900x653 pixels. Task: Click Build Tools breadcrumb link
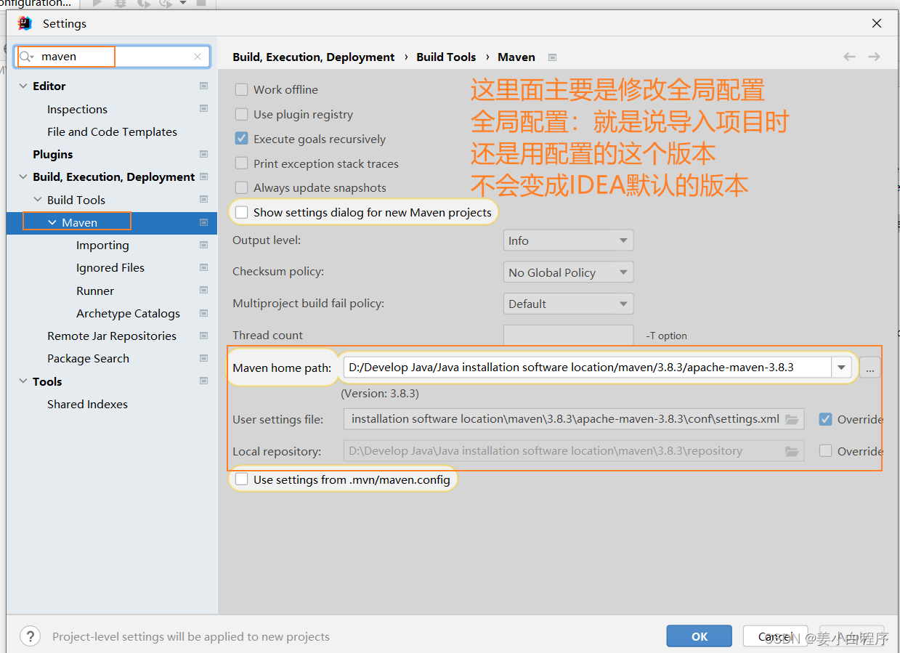point(446,57)
